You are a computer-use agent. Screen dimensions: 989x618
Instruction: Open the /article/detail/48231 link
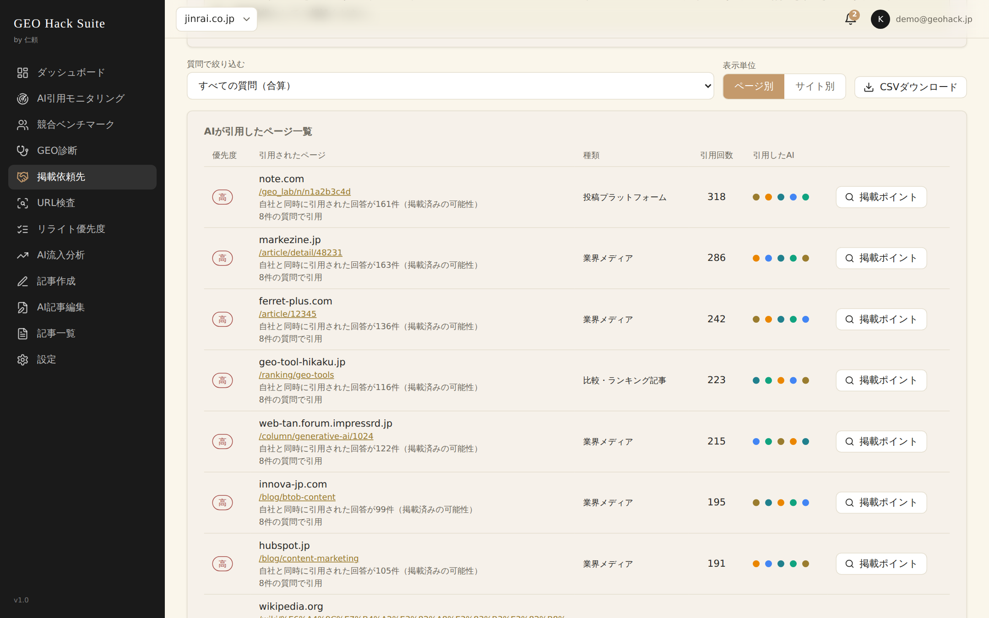[301, 253]
